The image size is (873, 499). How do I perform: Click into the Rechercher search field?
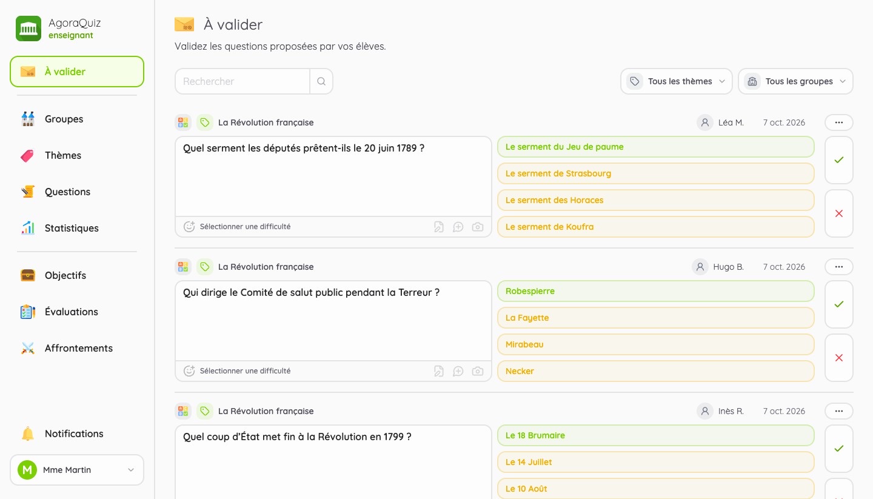(x=242, y=81)
